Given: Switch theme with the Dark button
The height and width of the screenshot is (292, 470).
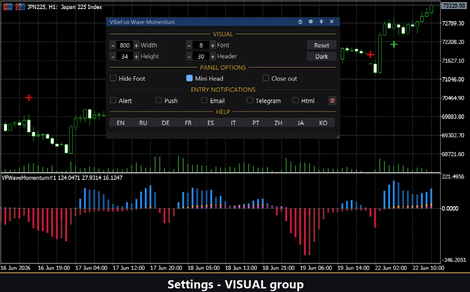Looking at the screenshot, I should pos(322,56).
